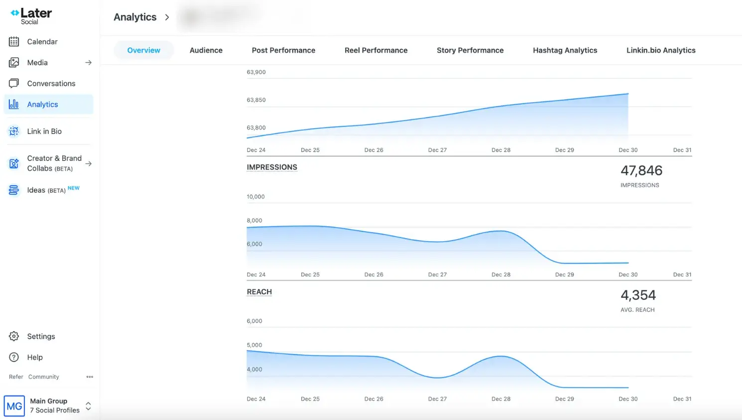Open Settings via the gear icon
This screenshot has width=742, height=420.
[14, 336]
